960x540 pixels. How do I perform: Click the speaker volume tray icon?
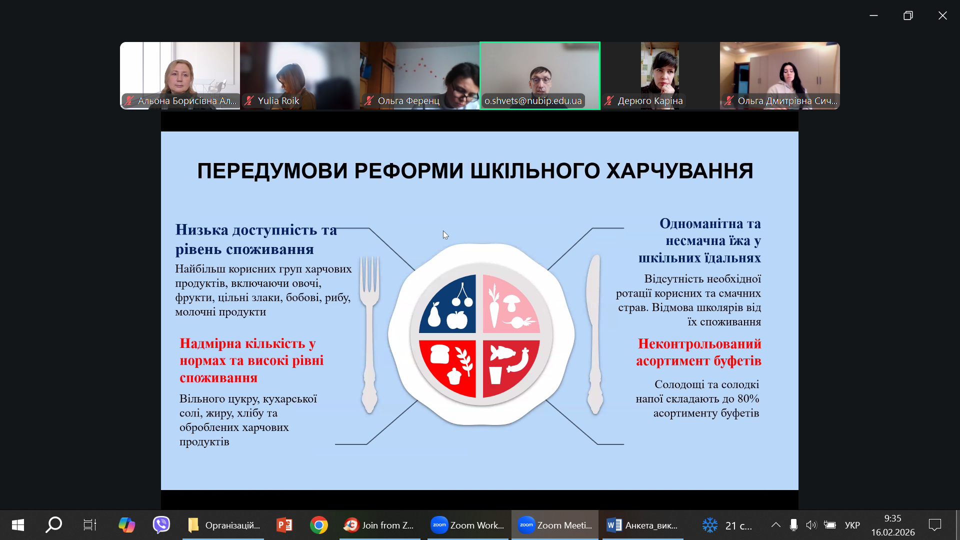click(811, 525)
